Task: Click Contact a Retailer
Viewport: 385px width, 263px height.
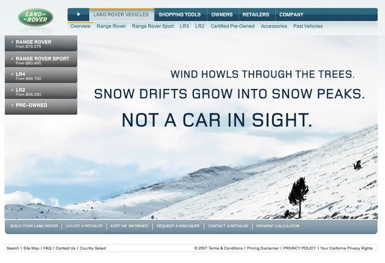Action: tap(228, 226)
